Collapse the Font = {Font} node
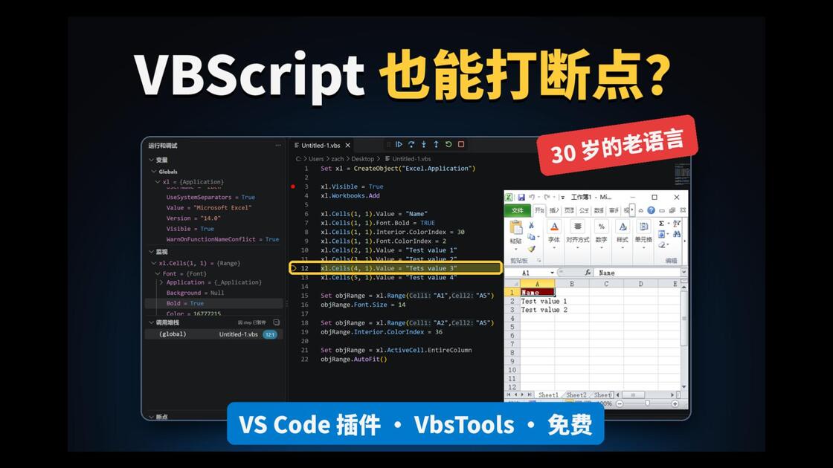833x468 pixels. pos(158,274)
